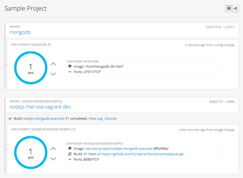The height and width of the screenshot is (178, 243).
Task: Scale up the nodejs-mongodb-example deployment pods
Action: (53, 148)
